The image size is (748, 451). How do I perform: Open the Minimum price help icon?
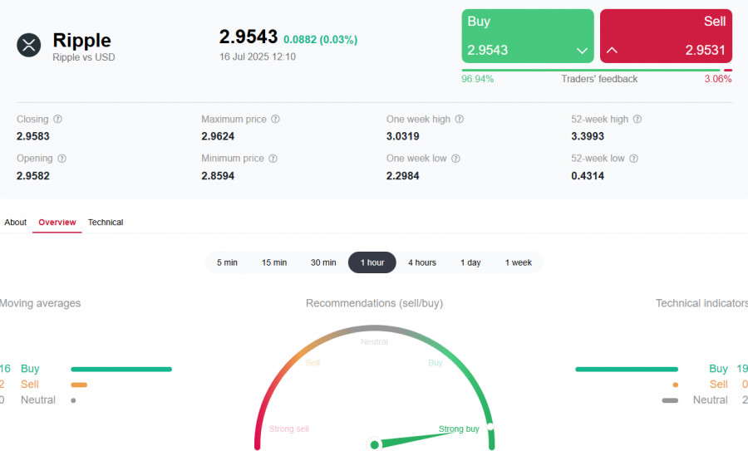pos(273,159)
